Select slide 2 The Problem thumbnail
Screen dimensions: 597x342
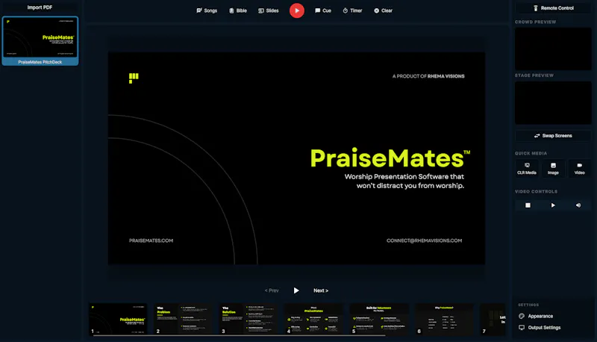[x=183, y=319]
